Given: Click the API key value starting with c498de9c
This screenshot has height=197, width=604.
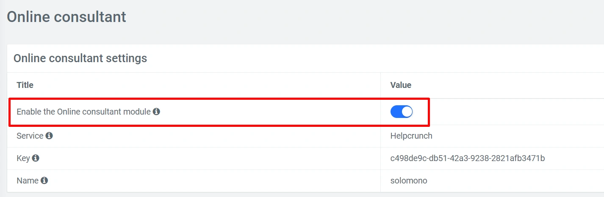Looking at the screenshot, I should [467, 159].
